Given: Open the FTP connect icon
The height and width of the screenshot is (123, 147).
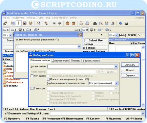Looking at the screenshot, I should point(81,23).
